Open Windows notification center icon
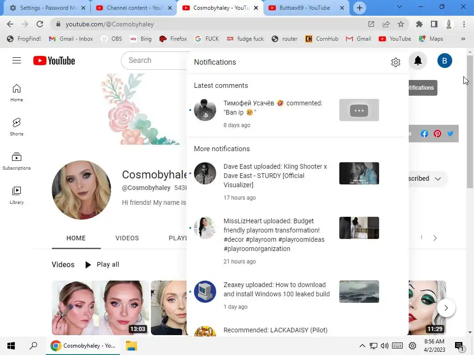Viewport: 474px width, 355px height. point(460,346)
